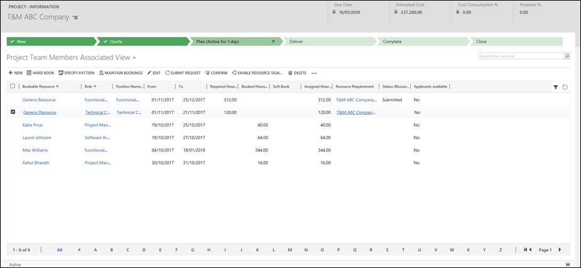This screenshot has height=268, width=581.
Task: Click the CONFIRM toolbar command
Action: [x=217, y=73]
